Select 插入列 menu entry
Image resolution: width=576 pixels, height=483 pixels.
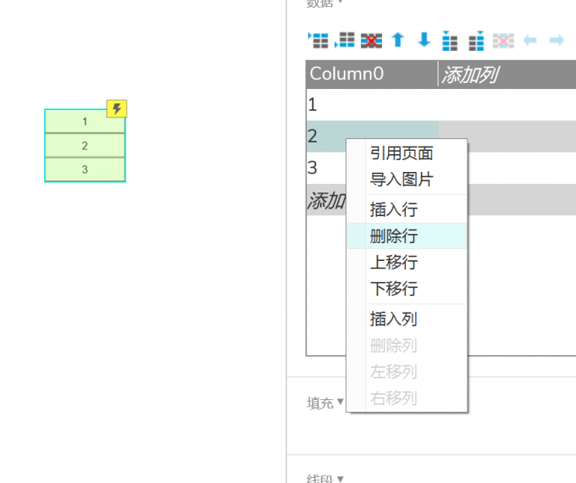click(407, 319)
